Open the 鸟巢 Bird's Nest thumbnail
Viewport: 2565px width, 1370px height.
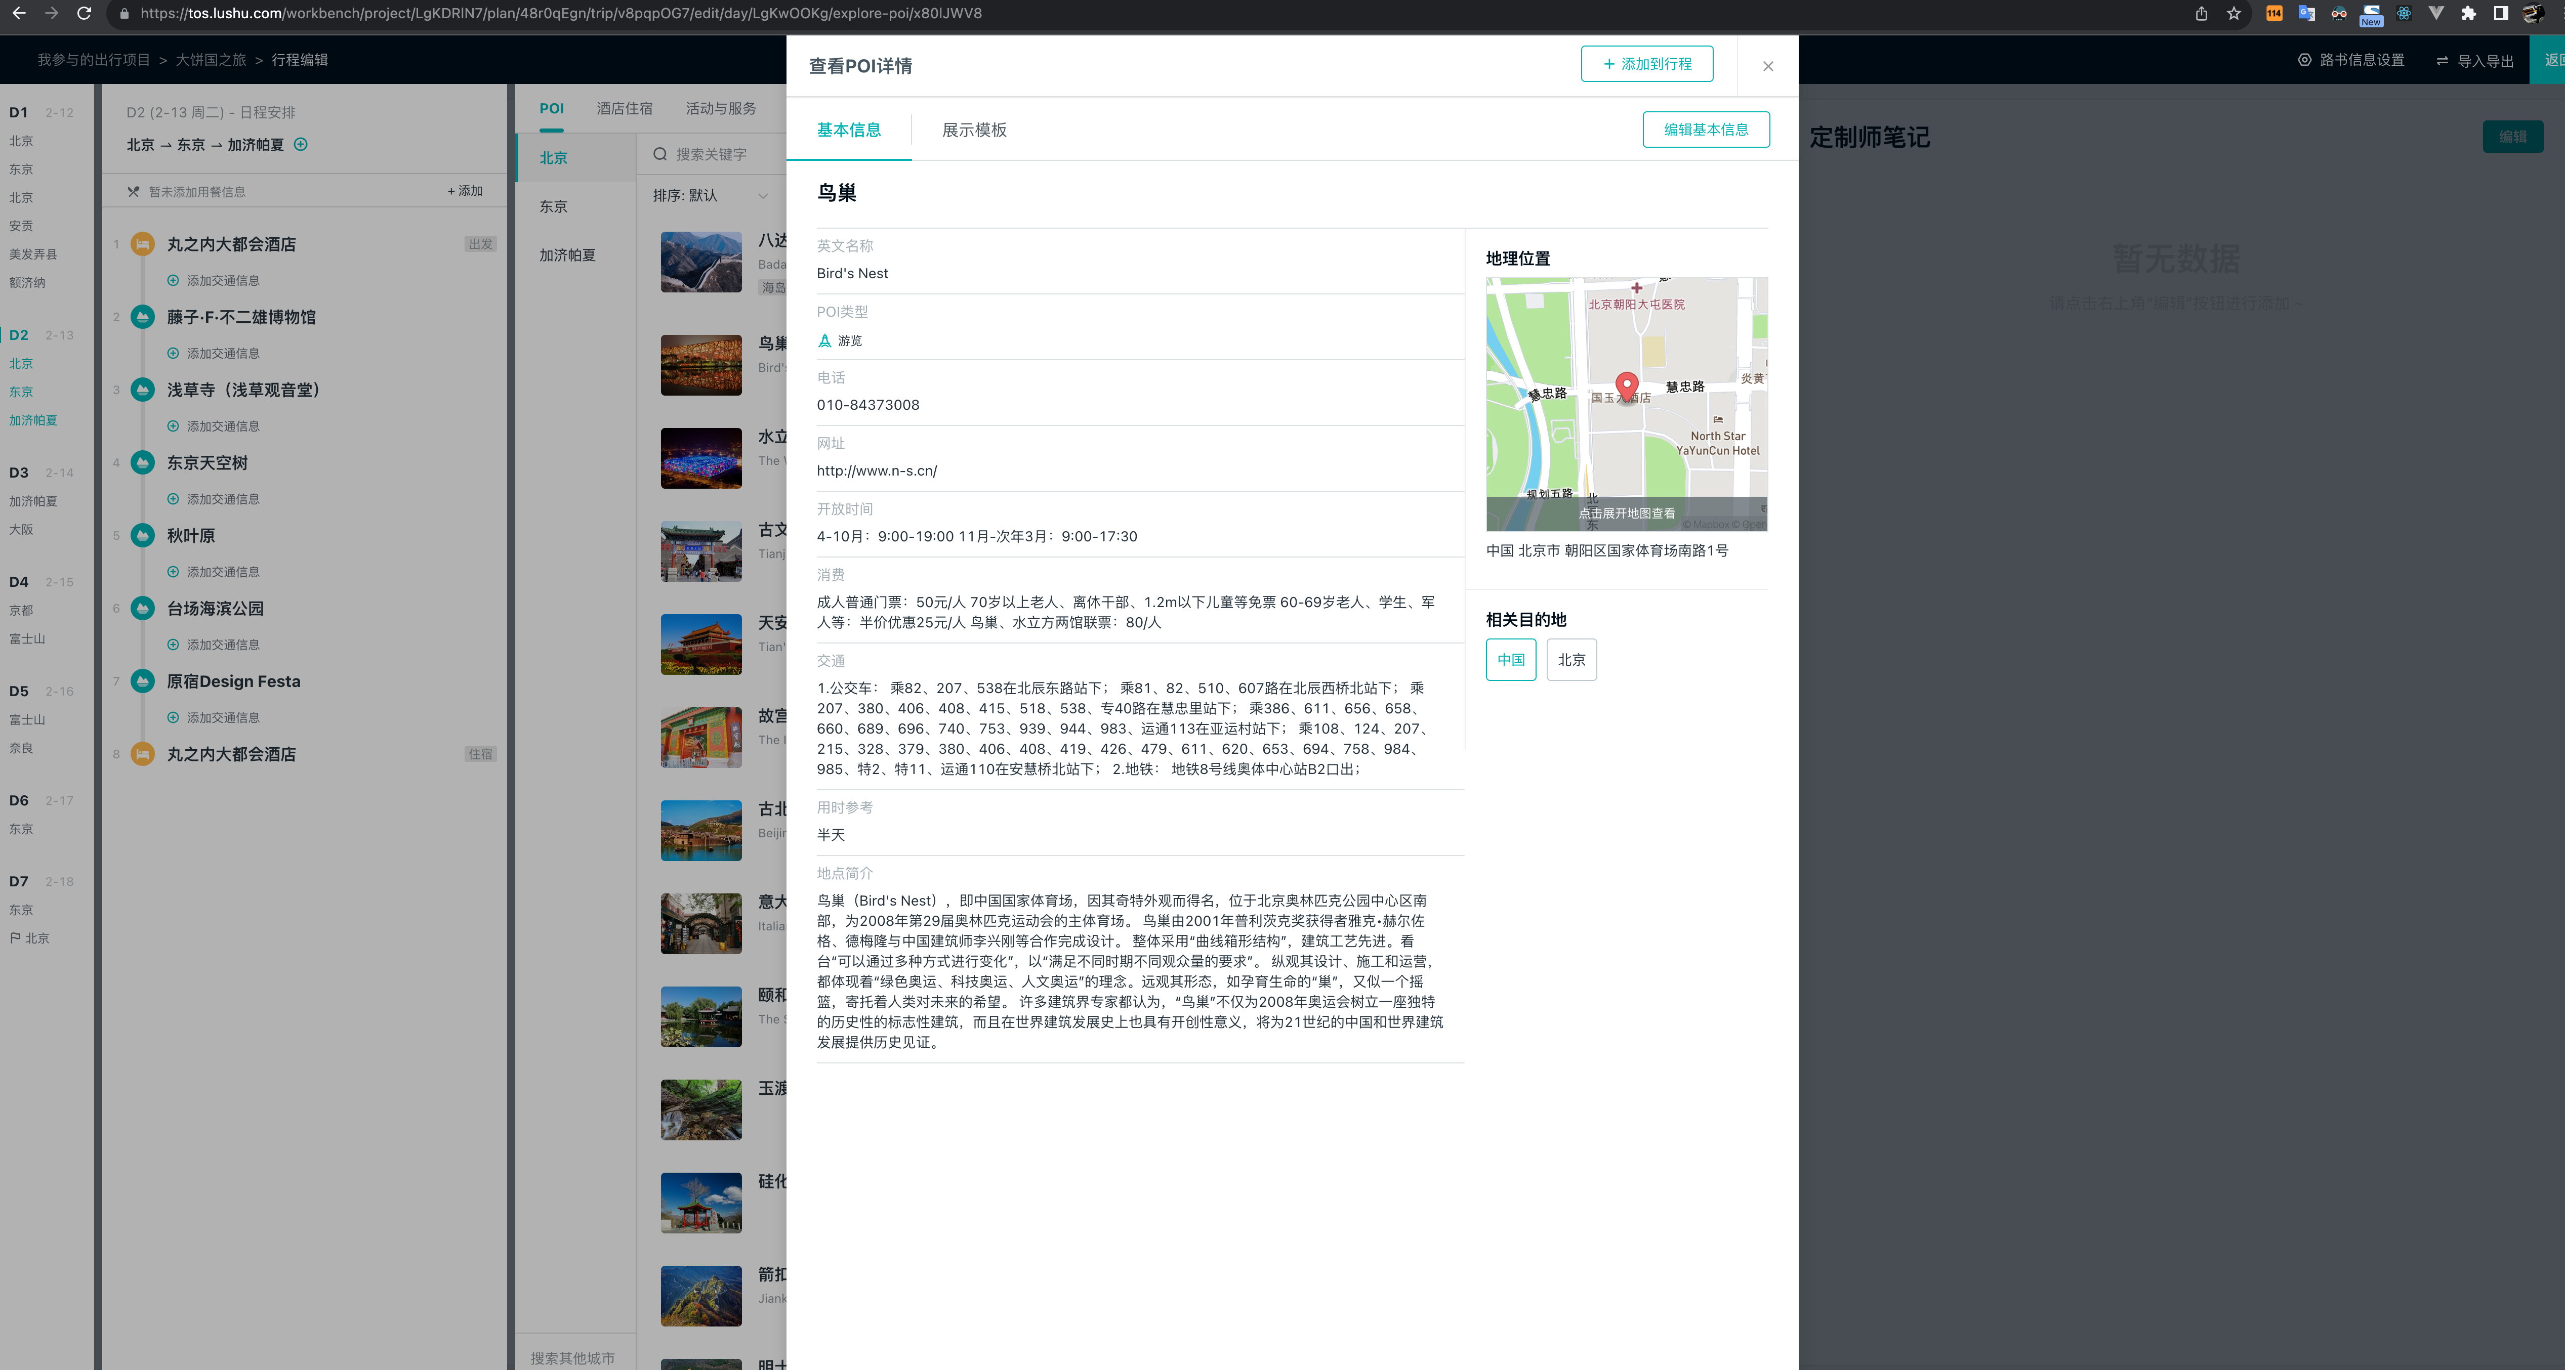[x=701, y=364]
